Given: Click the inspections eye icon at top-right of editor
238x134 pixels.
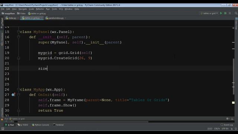Looking at the screenshot, I should (233, 28).
